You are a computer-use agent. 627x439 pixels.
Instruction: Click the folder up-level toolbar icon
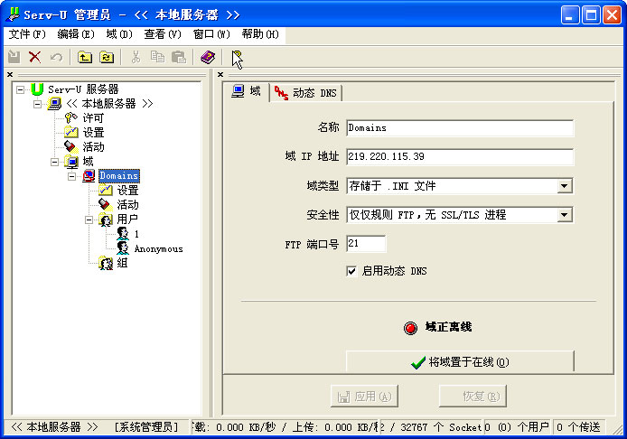pos(85,57)
